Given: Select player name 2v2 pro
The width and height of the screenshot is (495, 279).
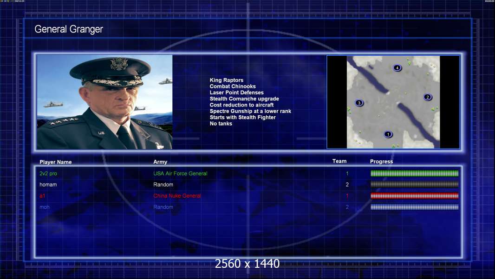Looking at the screenshot, I should tap(48, 173).
